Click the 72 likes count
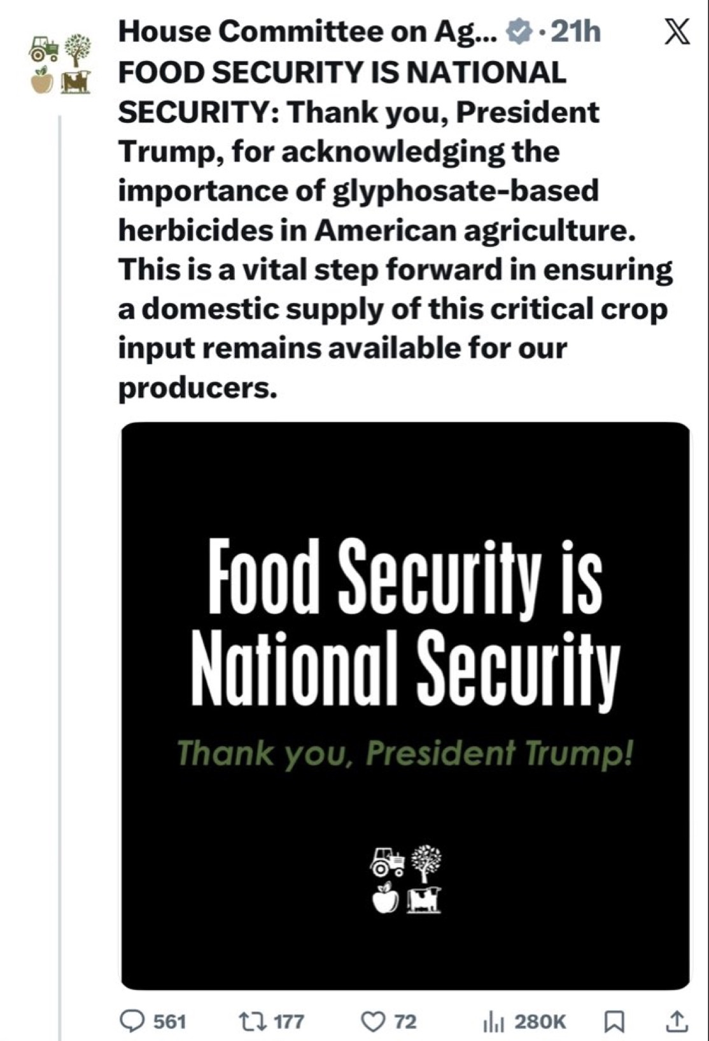 [x=405, y=1021]
